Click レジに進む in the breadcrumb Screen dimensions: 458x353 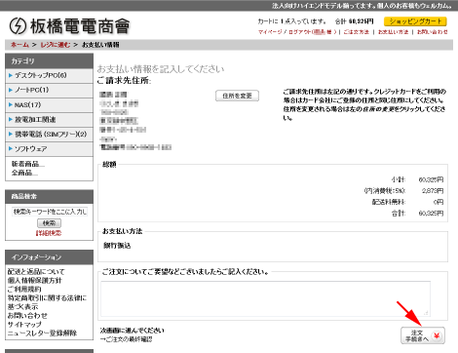coord(56,45)
